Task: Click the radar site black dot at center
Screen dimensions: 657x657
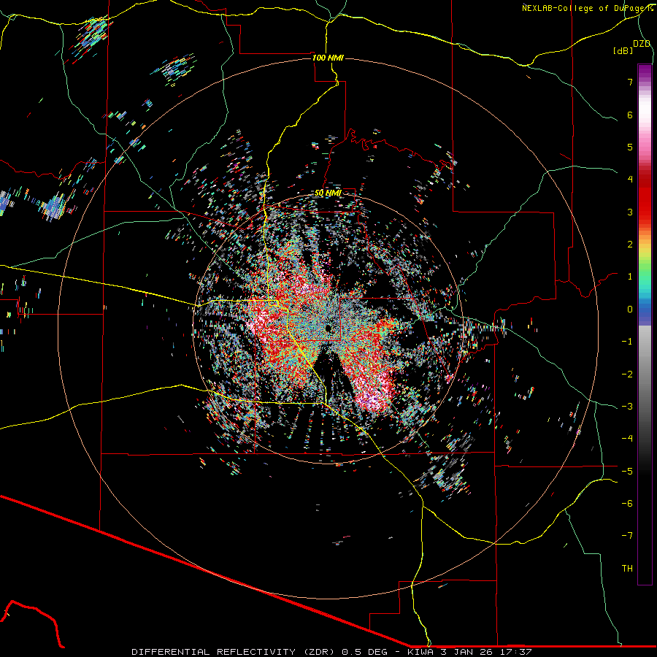Action: pyautogui.click(x=328, y=328)
